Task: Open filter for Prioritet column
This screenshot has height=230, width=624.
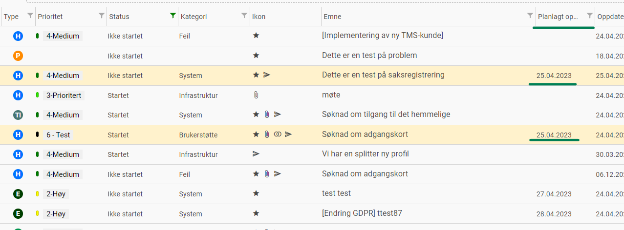Action: [102, 16]
